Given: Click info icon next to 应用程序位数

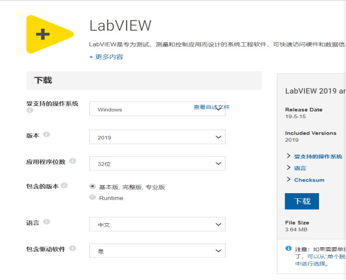Looking at the screenshot, I should point(73,161).
